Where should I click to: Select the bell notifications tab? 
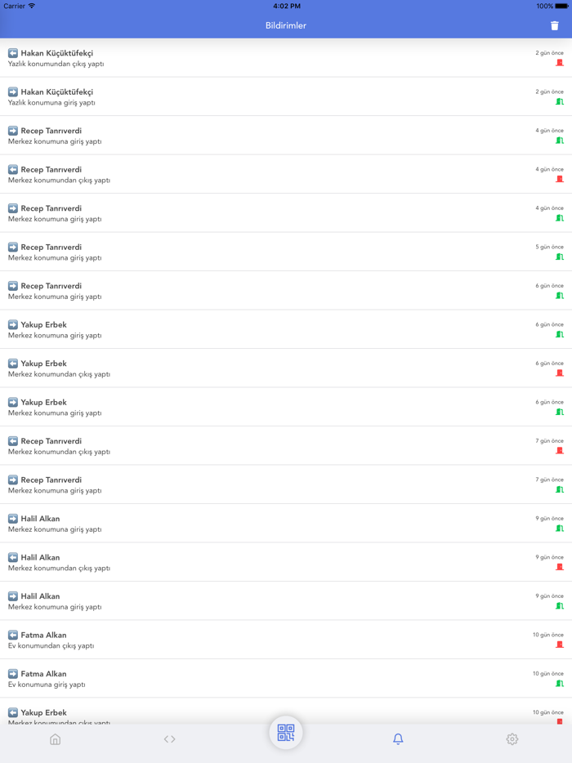pos(398,739)
